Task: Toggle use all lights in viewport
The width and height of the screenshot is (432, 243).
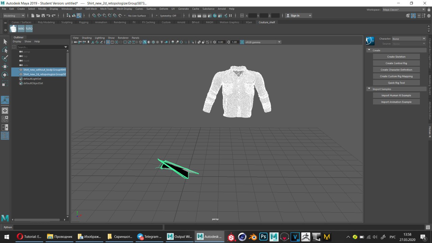Action: 162,42
